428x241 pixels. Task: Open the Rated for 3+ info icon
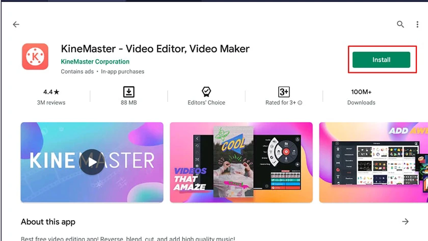300,103
